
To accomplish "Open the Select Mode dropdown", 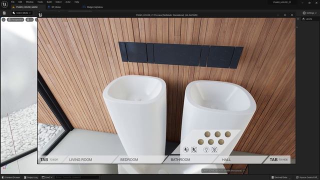I will click(21, 13).
